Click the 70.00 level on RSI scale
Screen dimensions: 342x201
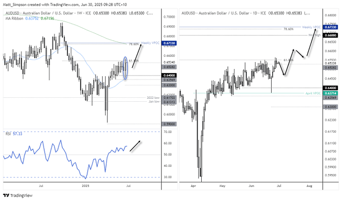pos(168,132)
